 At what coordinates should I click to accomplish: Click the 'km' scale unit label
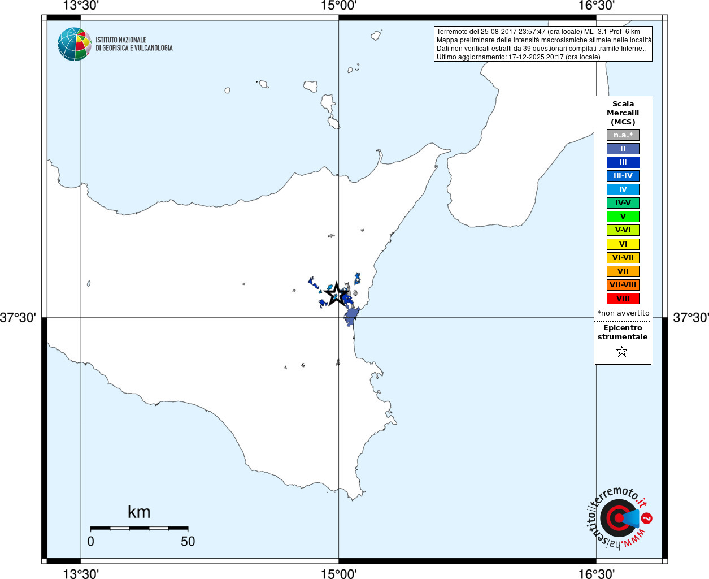tap(139, 512)
